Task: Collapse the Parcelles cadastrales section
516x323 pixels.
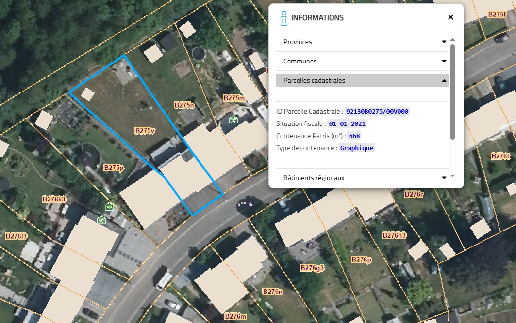Action: click(362, 80)
